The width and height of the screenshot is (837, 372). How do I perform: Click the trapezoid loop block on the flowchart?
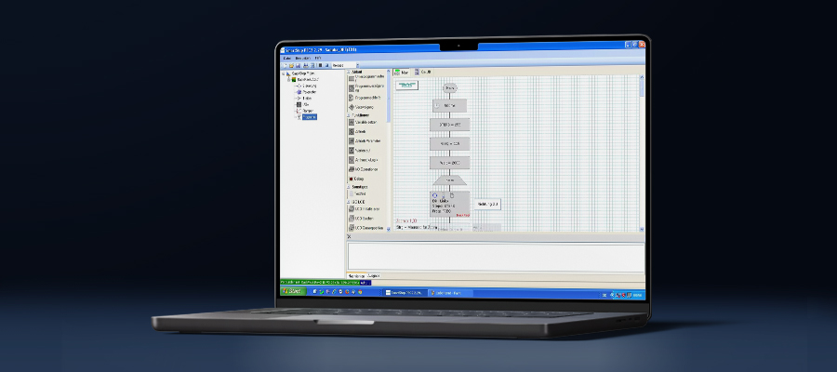[x=450, y=180]
